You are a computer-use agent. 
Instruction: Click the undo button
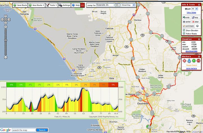point(187,18)
